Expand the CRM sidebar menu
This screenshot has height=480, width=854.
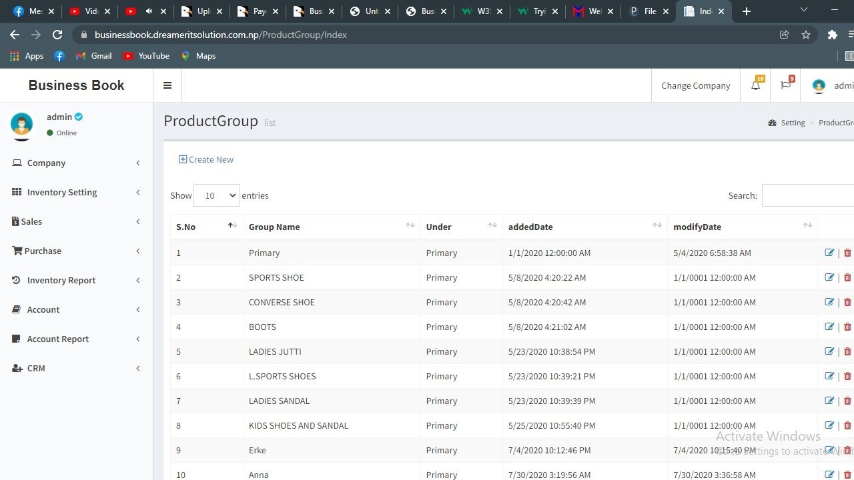click(x=36, y=368)
